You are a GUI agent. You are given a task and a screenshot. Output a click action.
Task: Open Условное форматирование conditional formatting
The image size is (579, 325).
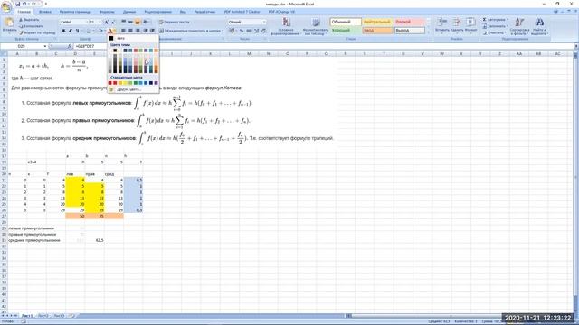pos(286,26)
